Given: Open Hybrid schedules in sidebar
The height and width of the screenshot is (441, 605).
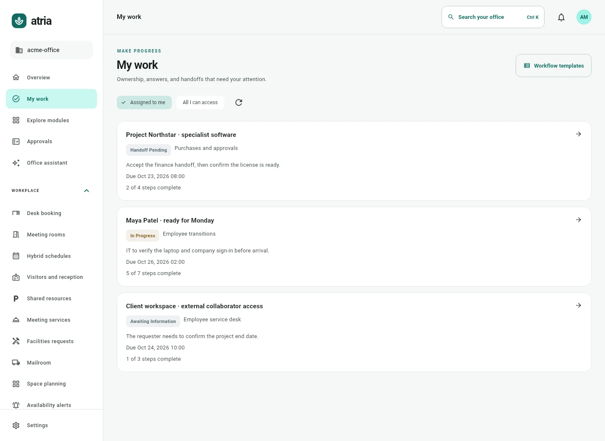Looking at the screenshot, I should coord(51,256).
